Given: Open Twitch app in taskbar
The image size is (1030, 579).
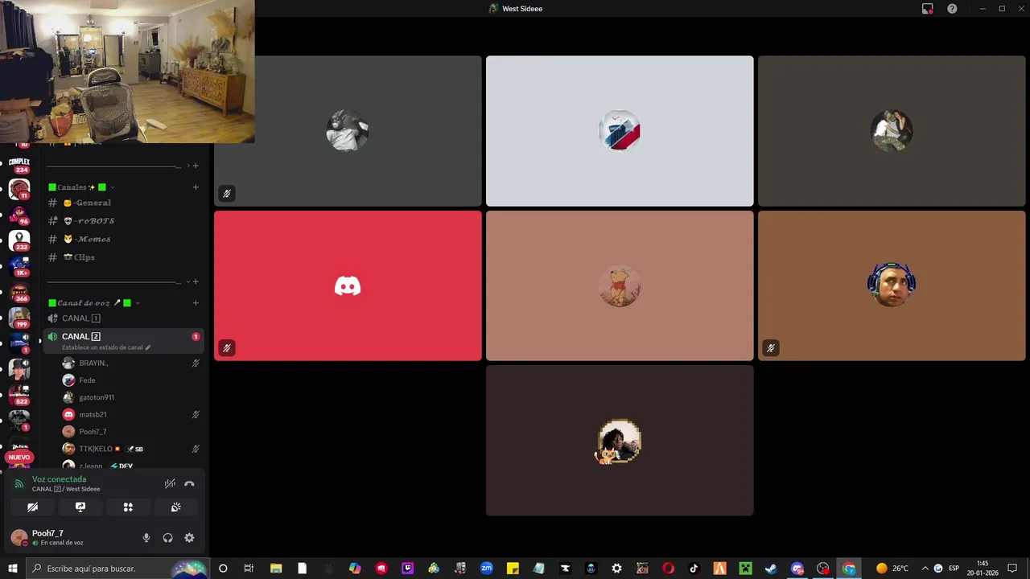Looking at the screenshot, I should (407, 569).
